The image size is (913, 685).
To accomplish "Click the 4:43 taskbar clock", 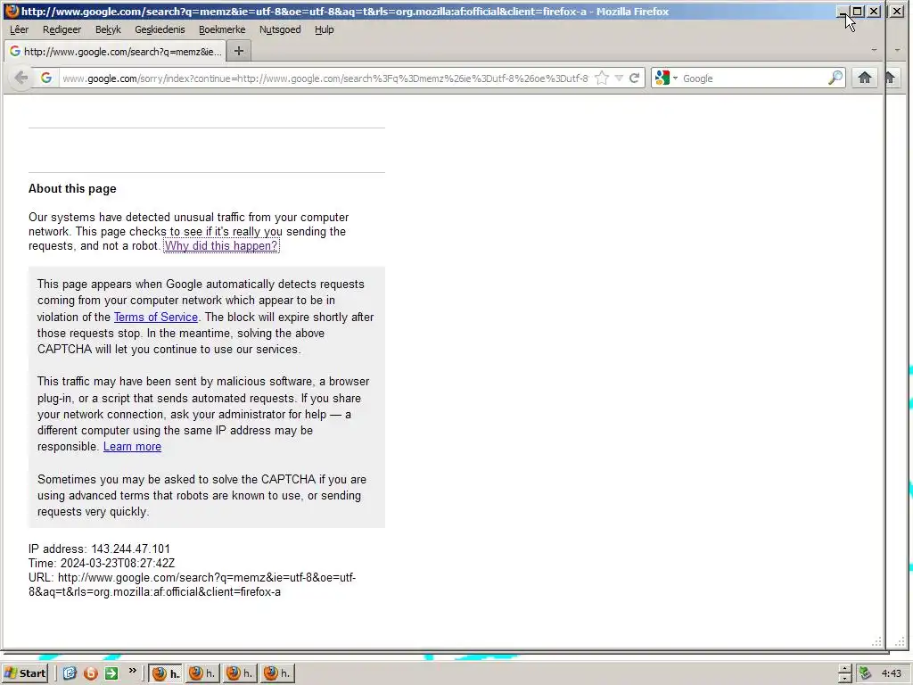I will [892, 673].
